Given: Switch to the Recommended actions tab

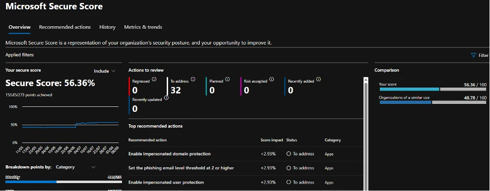Looking at the screenshot, I should [64, 27].
